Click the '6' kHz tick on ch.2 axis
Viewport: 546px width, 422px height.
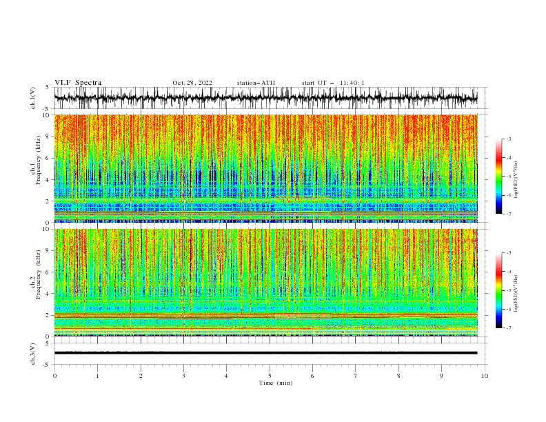point(48,272)
